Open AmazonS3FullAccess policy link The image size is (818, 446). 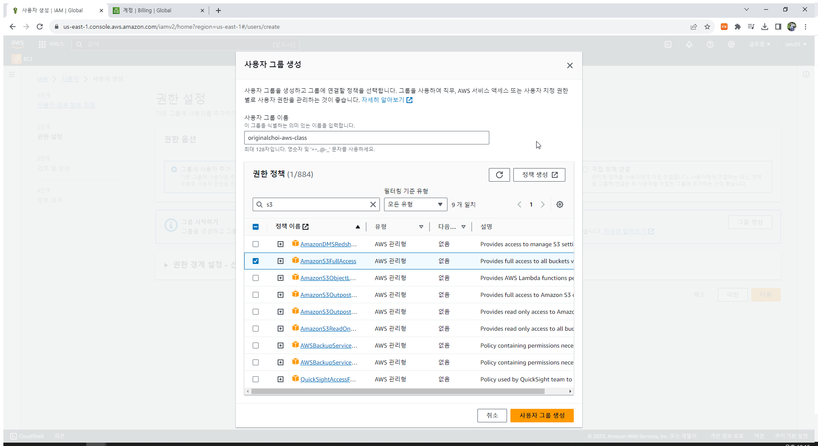328,261
